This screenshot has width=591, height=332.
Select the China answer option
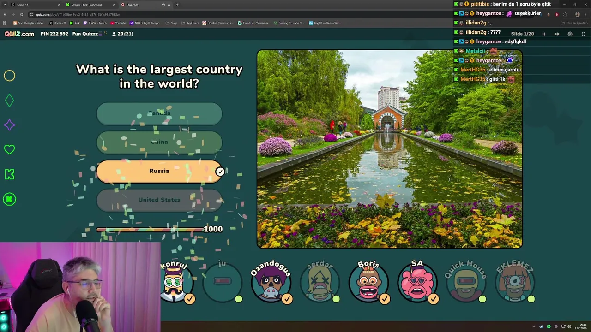(x=159, y=142)
